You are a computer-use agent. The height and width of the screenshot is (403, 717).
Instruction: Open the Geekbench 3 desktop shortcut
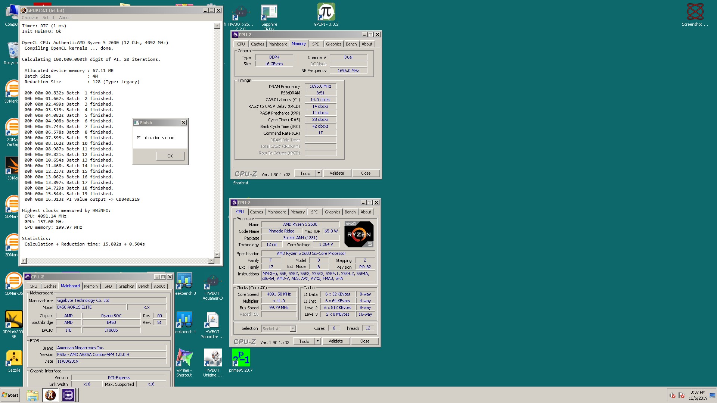[x=184, y=284]
